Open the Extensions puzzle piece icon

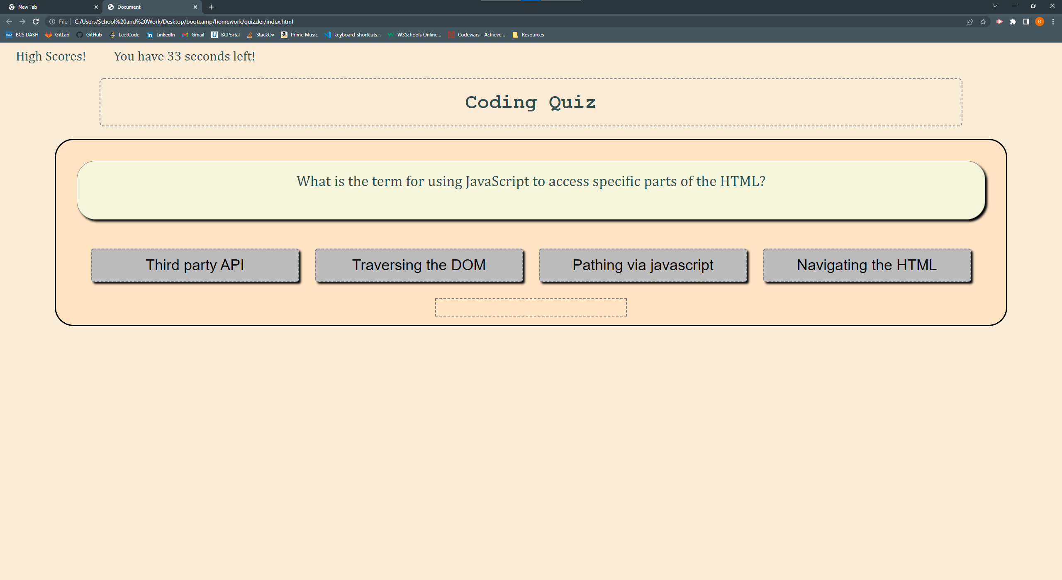[x=1013, y=22]
